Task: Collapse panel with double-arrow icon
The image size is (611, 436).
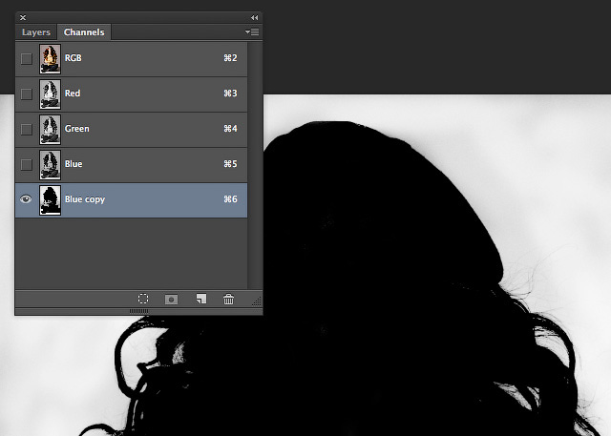Action: click(255, 17)
